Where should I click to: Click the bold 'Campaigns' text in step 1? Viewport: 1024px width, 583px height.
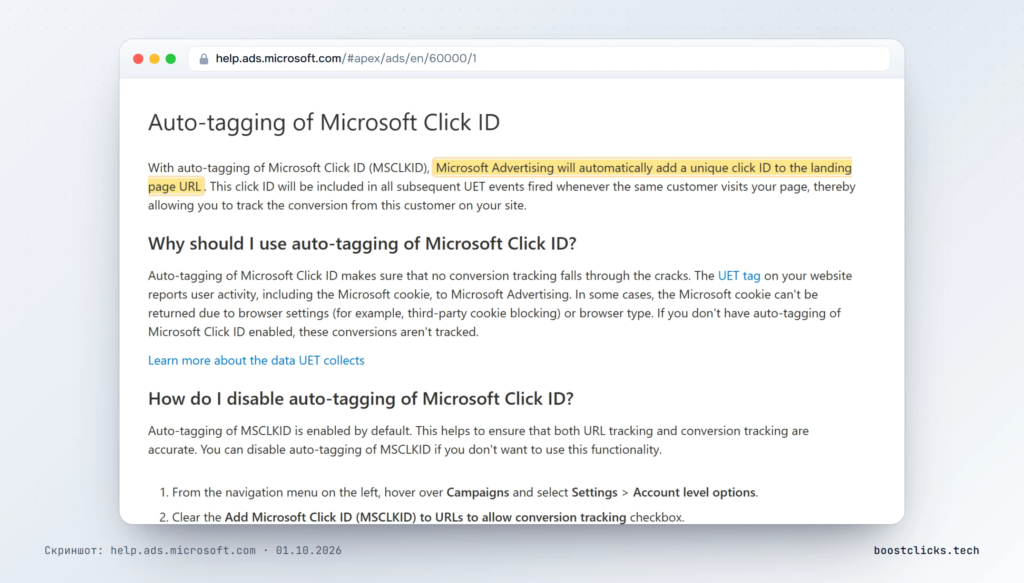tap(478, 492)
